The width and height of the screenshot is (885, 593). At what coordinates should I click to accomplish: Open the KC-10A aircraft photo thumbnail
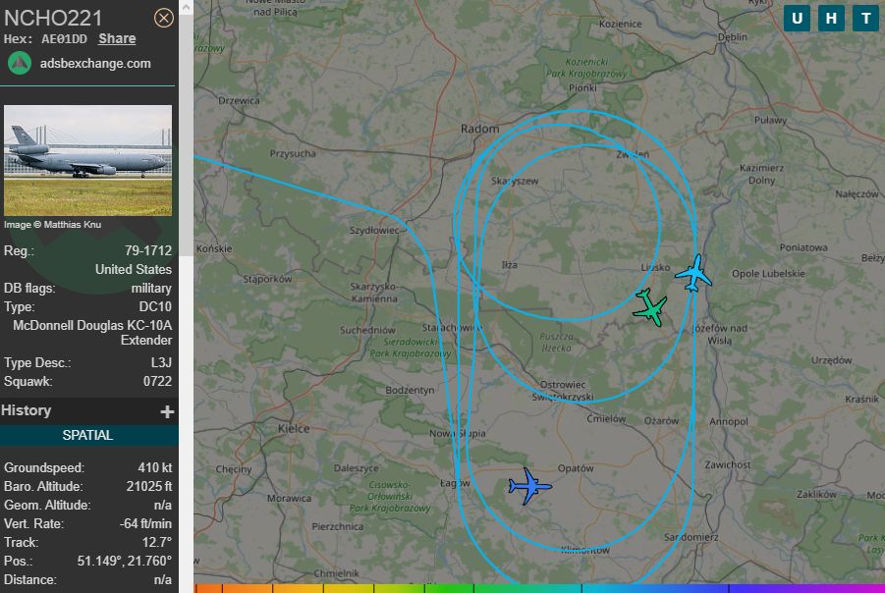click(x=88, y=160)
